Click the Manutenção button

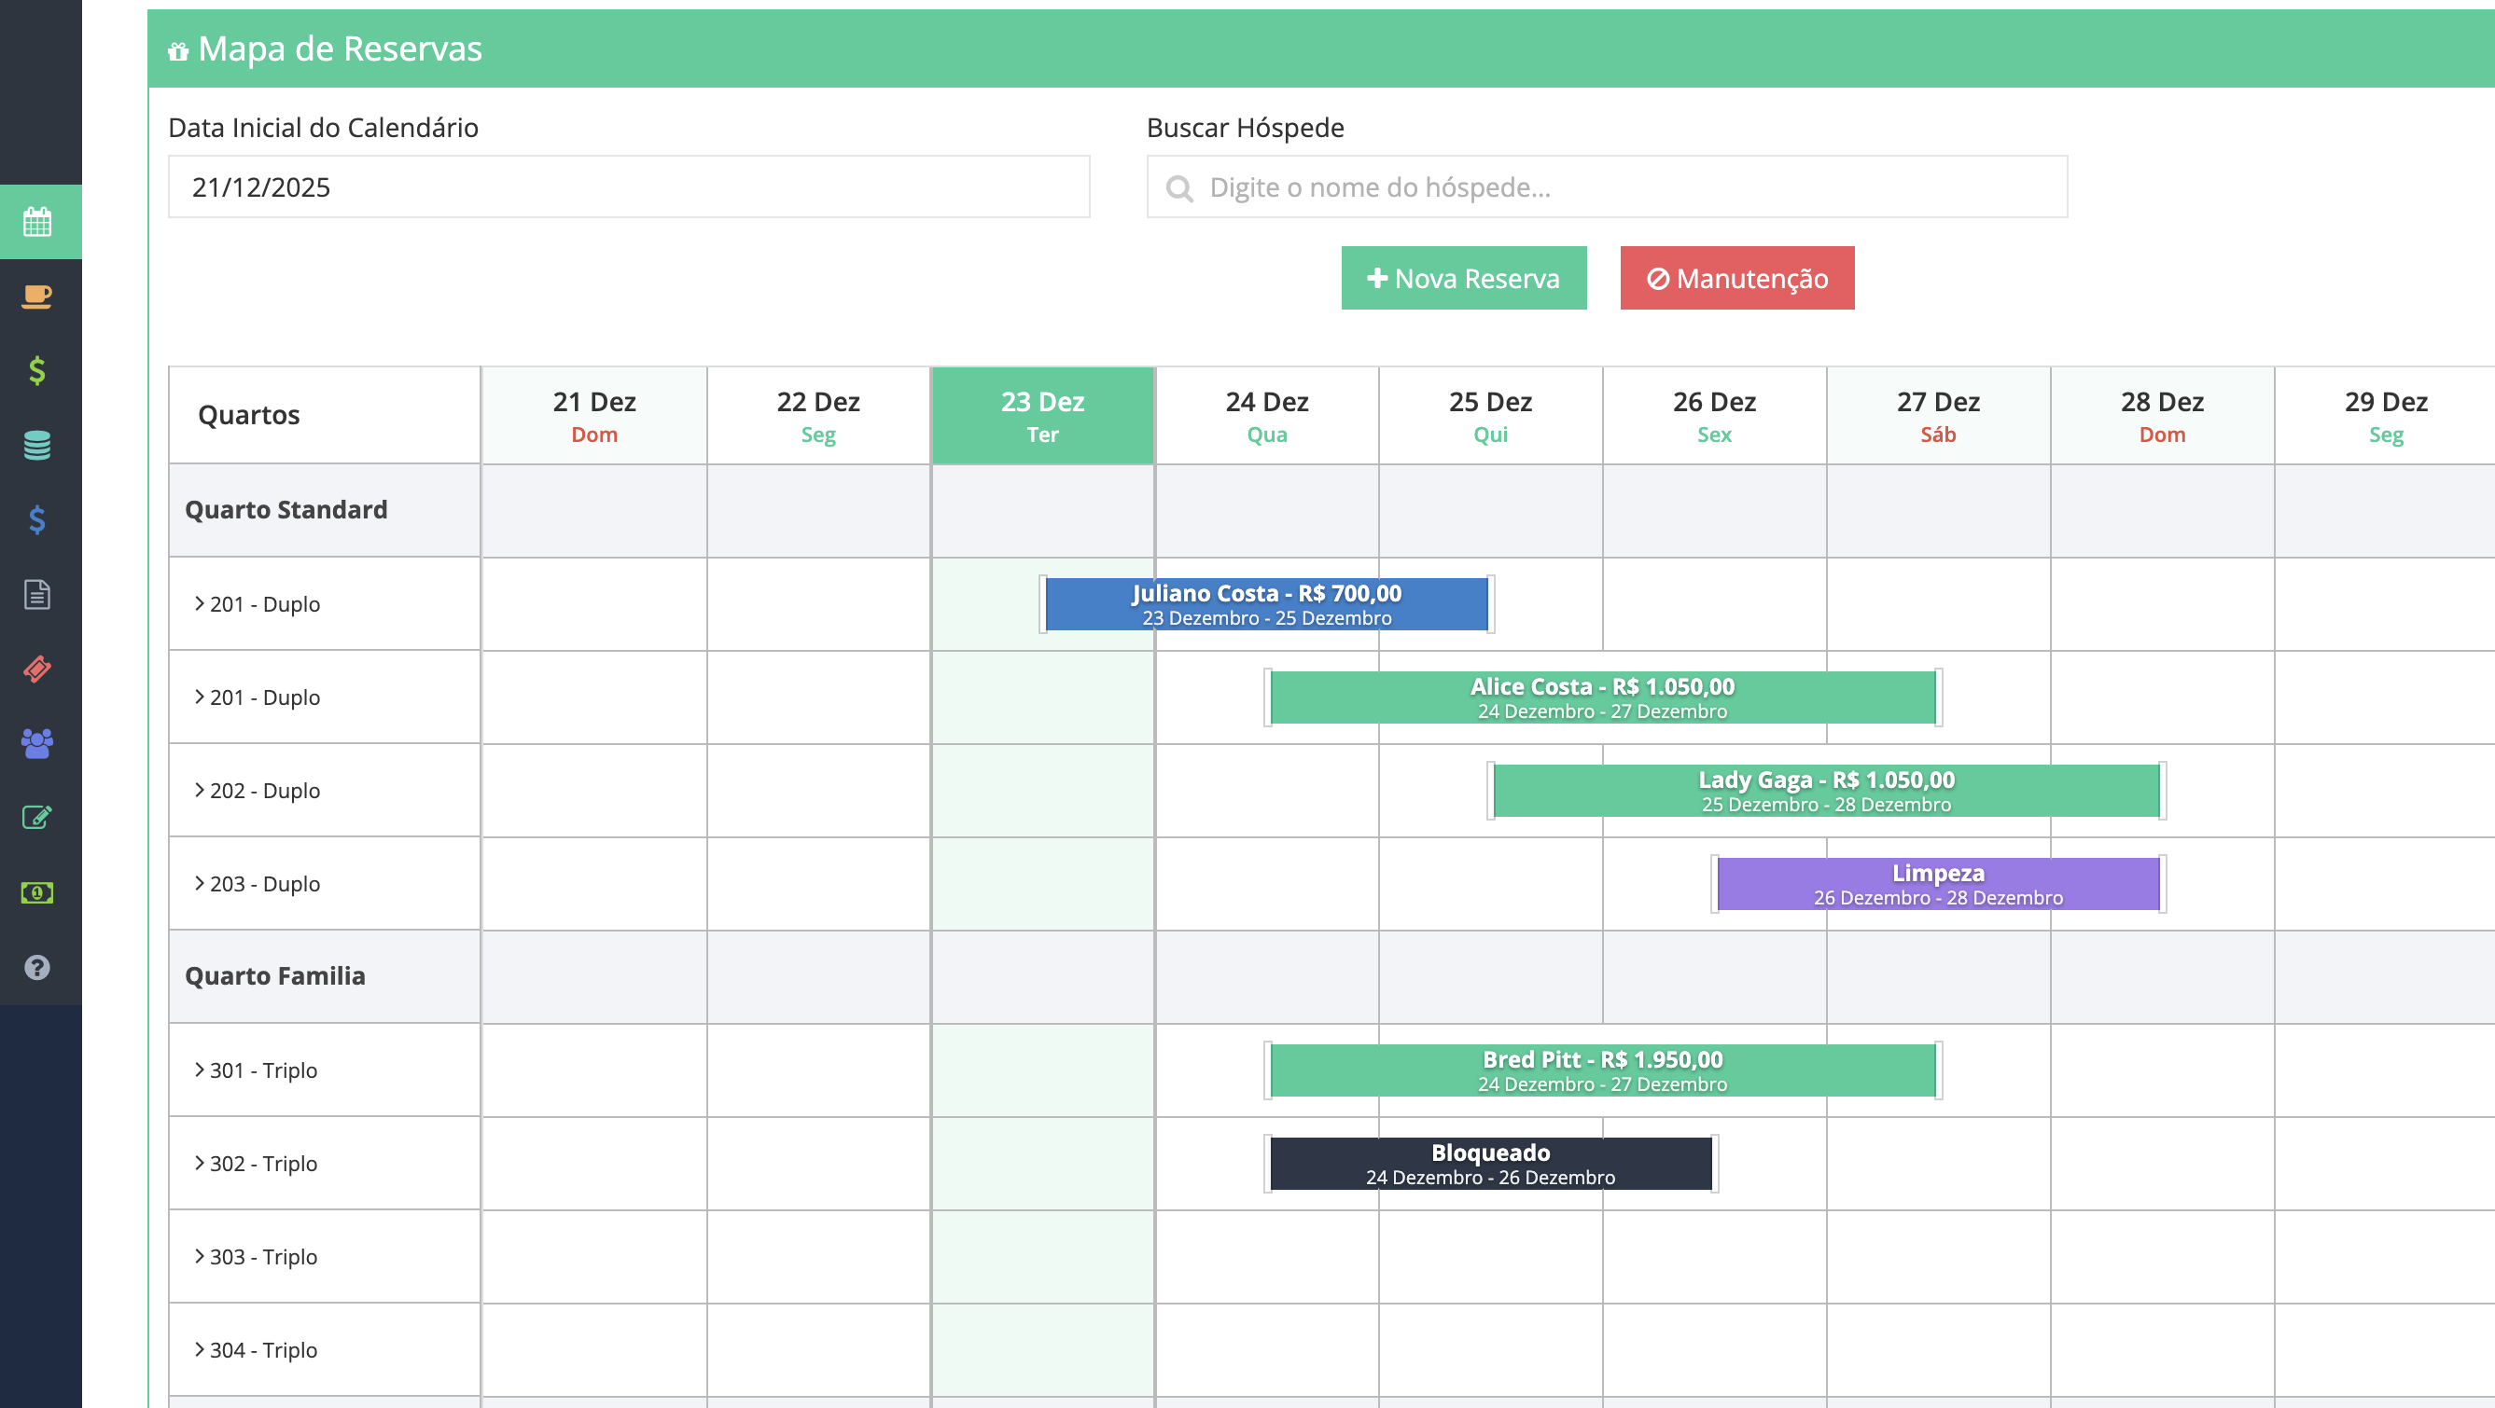tap(1736, 279)
